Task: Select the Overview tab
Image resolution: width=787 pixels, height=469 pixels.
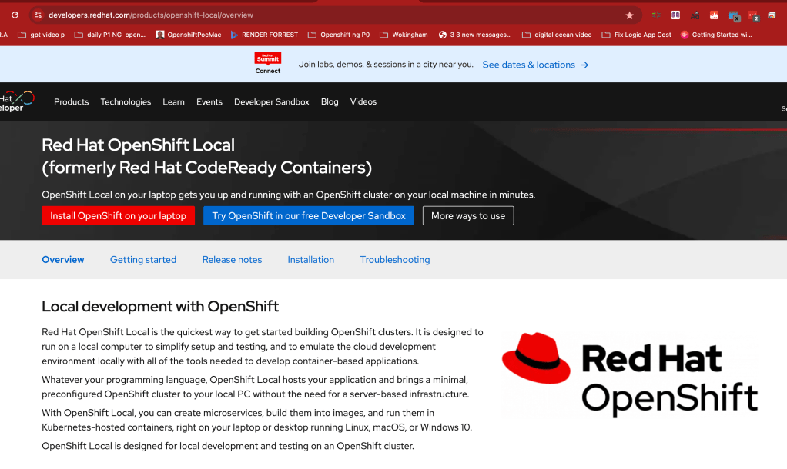Action: [x=62, y=260]
